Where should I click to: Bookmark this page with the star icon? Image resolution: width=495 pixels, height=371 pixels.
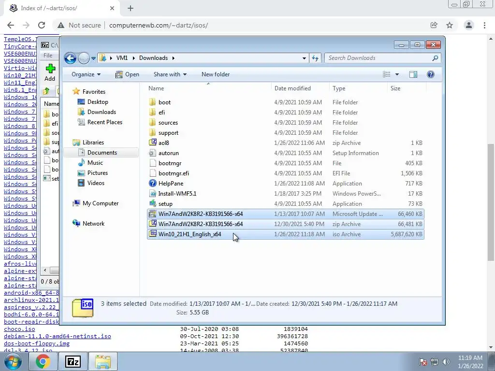450,25
